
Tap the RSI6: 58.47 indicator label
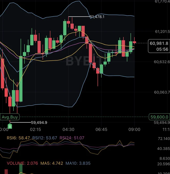click(x=18, y=138)
